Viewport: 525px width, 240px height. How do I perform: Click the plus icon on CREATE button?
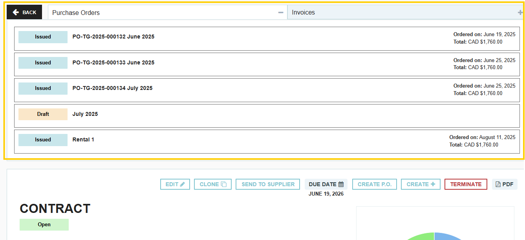(x=433, y=184)
